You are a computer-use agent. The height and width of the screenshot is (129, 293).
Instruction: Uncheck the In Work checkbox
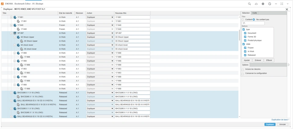click(245, 51)
